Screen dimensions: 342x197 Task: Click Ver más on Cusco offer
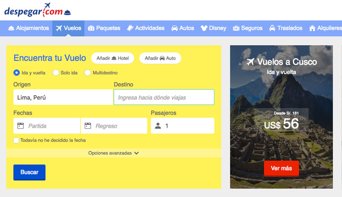click(x=281, y=168)
